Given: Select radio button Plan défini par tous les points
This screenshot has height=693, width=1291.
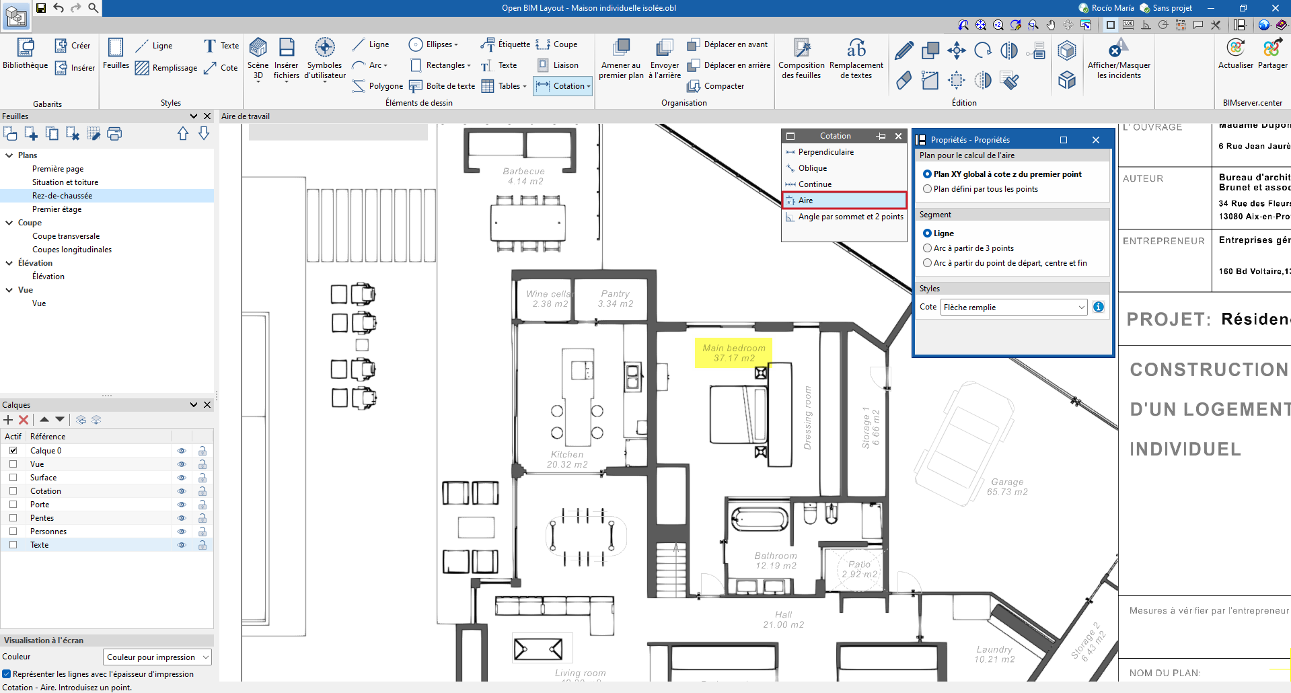Looking at the screenshot, I should pos(928,189).
